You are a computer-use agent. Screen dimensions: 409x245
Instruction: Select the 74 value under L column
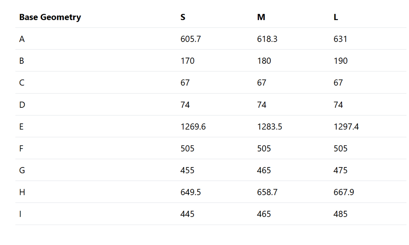pos(338,105)
